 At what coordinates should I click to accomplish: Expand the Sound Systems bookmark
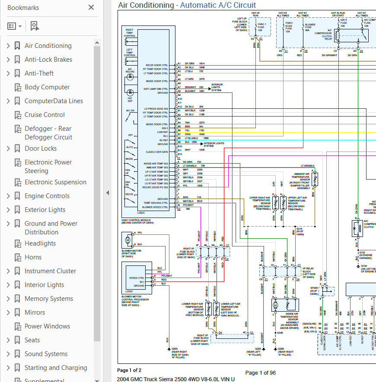point(8,354)
